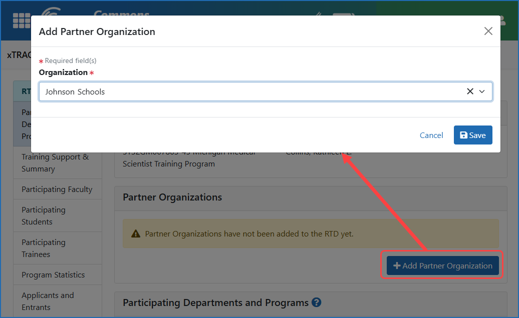
Task: Open help for Participating Departments and Programs
Action: tap(317, 302)
